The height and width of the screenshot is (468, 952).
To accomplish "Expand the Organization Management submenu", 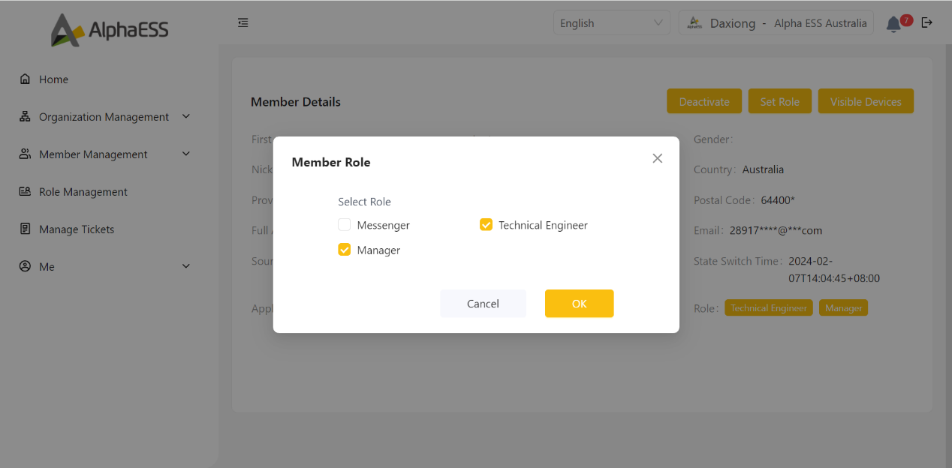I will click(x=104, y=117).
